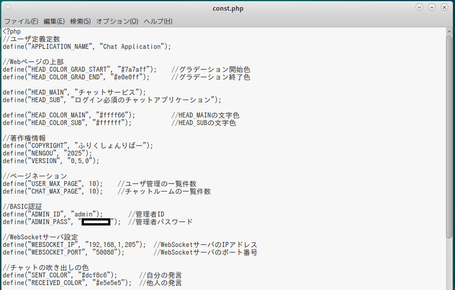Click the "//WebSocketサーバのポート番号" comment

coord(206,252)
